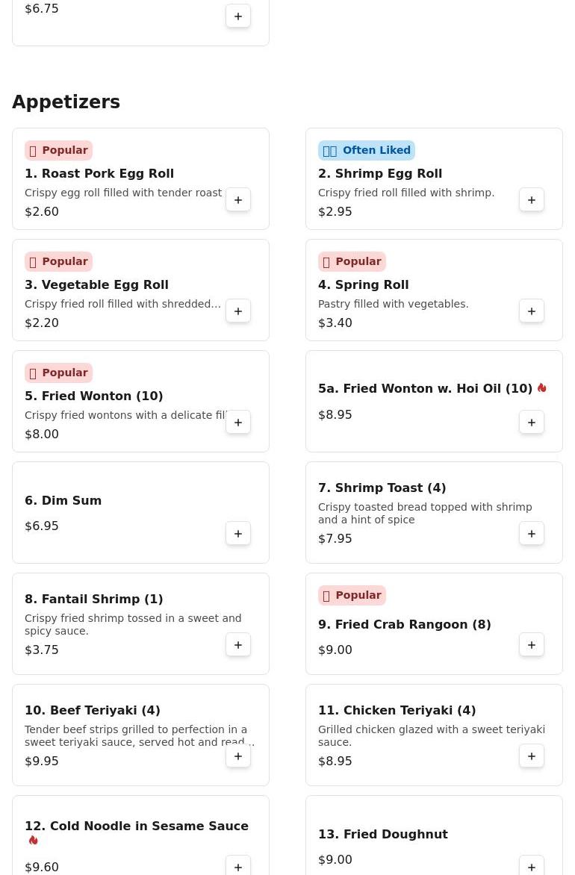Add Fantail Shrimp (1) to cart
The height and width of the screenshot is (875, 575).
pos(238,645)
